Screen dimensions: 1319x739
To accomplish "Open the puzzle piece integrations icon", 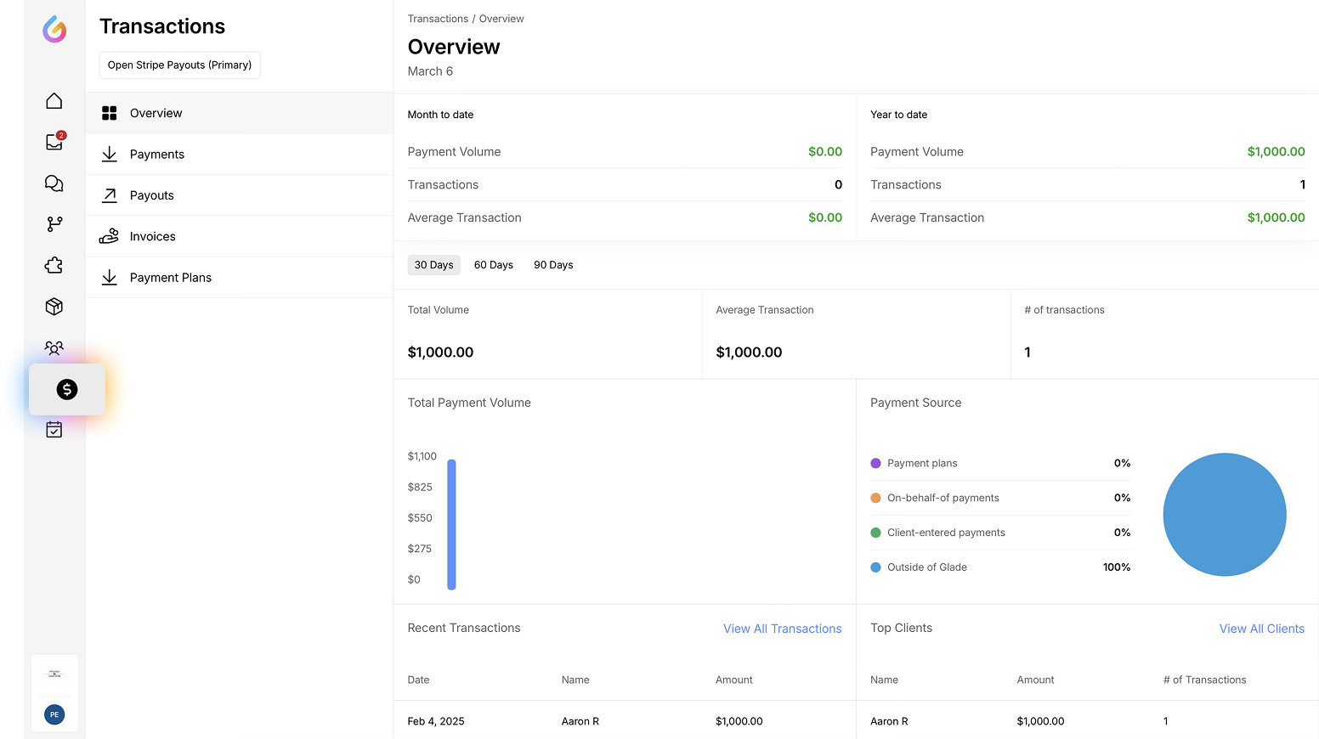I will pos(54,266).
